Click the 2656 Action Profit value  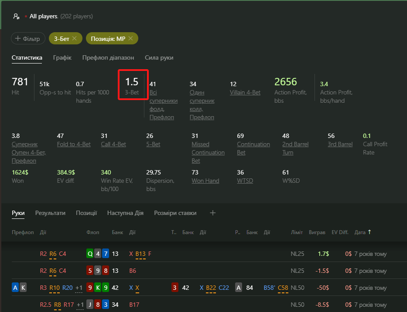click(286, 81)
